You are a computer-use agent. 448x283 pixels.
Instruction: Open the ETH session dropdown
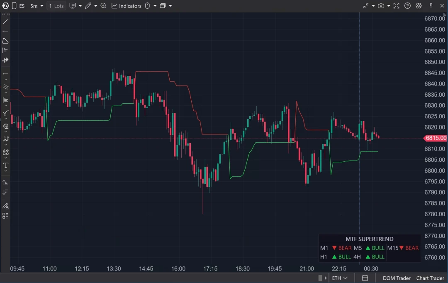click(340, 278)
